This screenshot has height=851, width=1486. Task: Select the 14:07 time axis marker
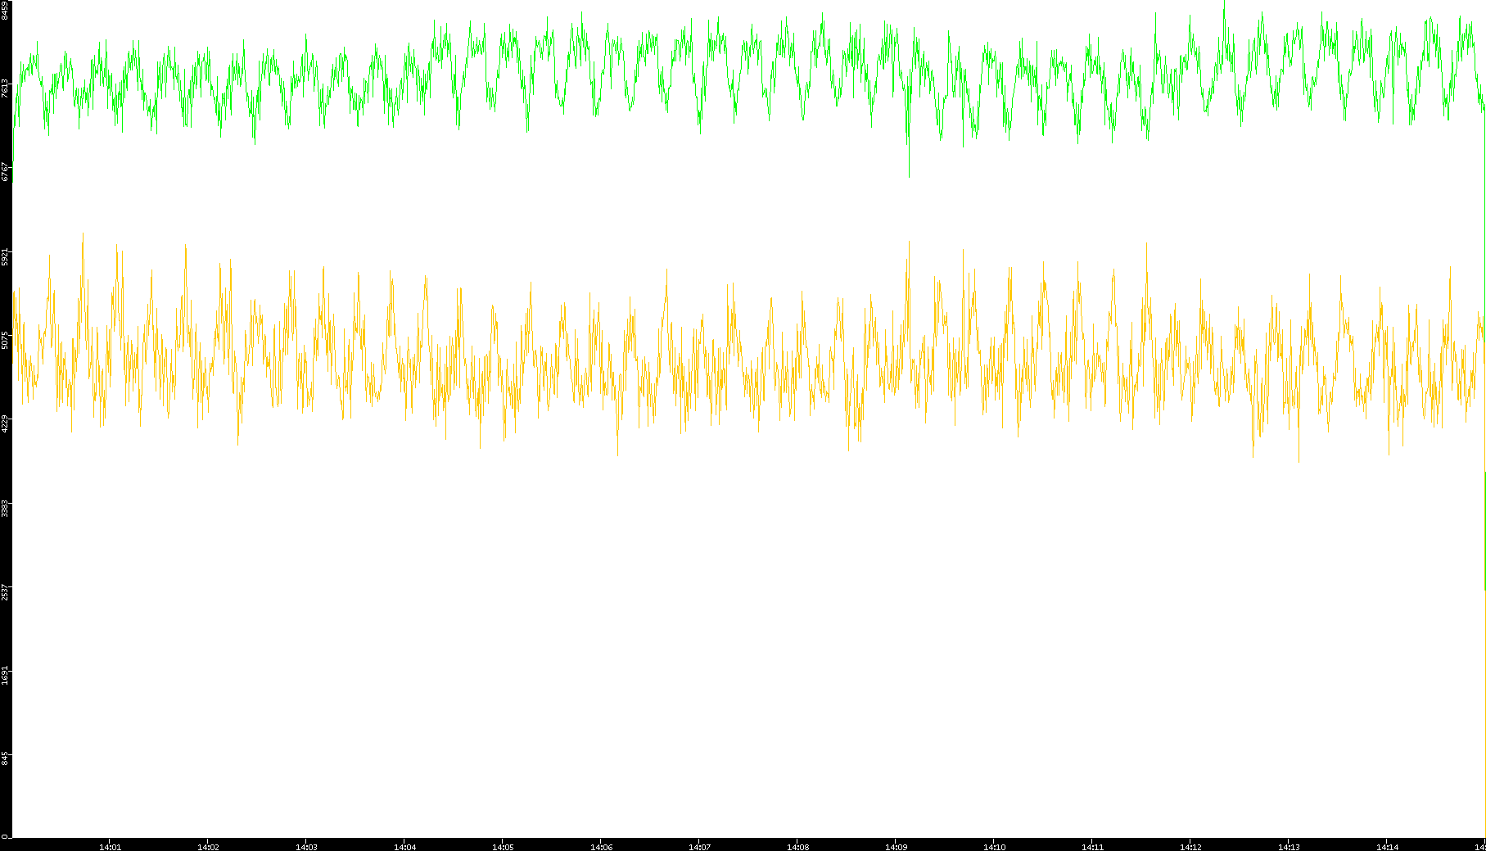(x=699, y=847)
